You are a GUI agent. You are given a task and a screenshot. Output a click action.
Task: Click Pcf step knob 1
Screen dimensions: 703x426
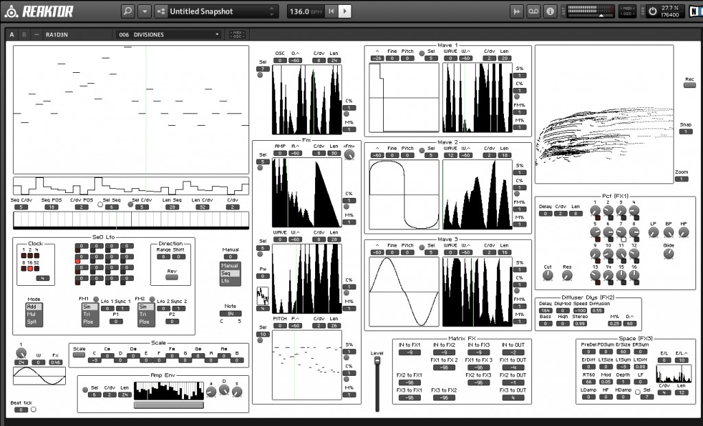pyautogui.click(x=595, y=210)
